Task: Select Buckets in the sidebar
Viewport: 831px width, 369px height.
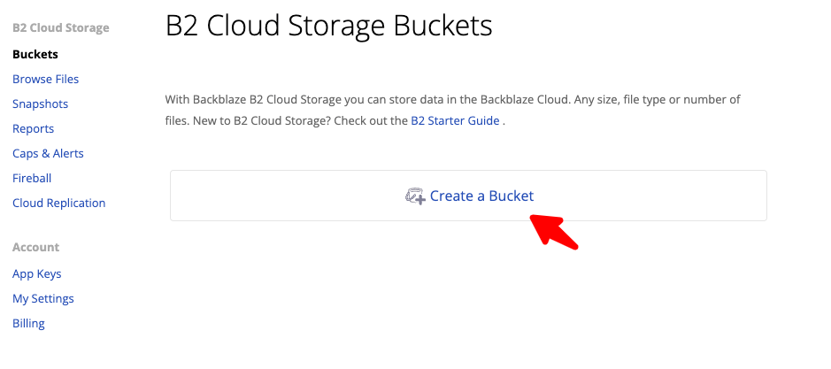Action: point(35,54)
